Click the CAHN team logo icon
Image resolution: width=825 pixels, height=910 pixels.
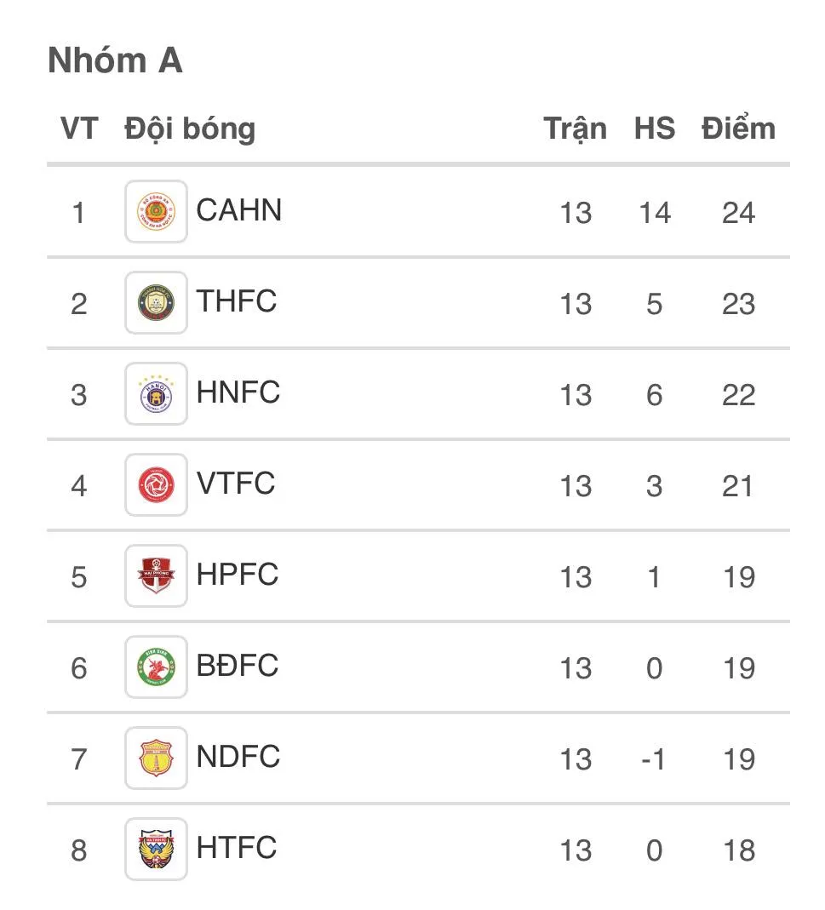point(156,212)
